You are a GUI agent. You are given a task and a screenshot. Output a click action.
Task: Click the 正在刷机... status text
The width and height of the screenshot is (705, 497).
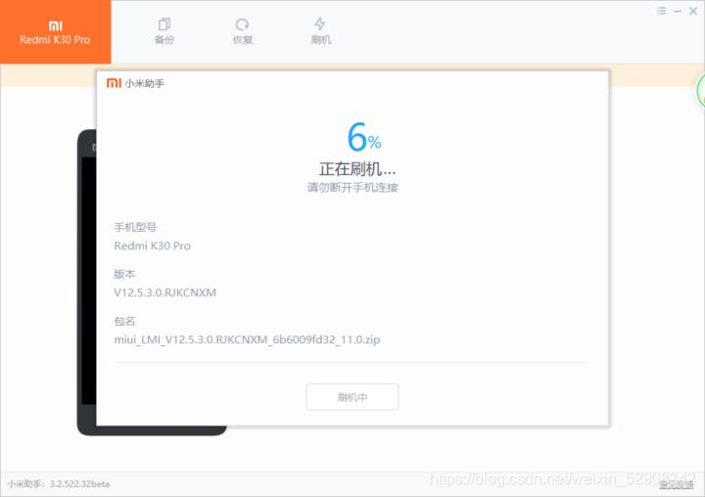click(357, 169)
